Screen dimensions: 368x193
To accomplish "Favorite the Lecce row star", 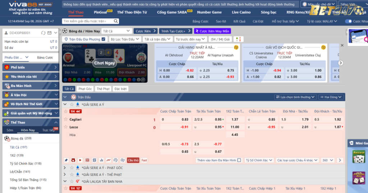I will click(66, 127).
